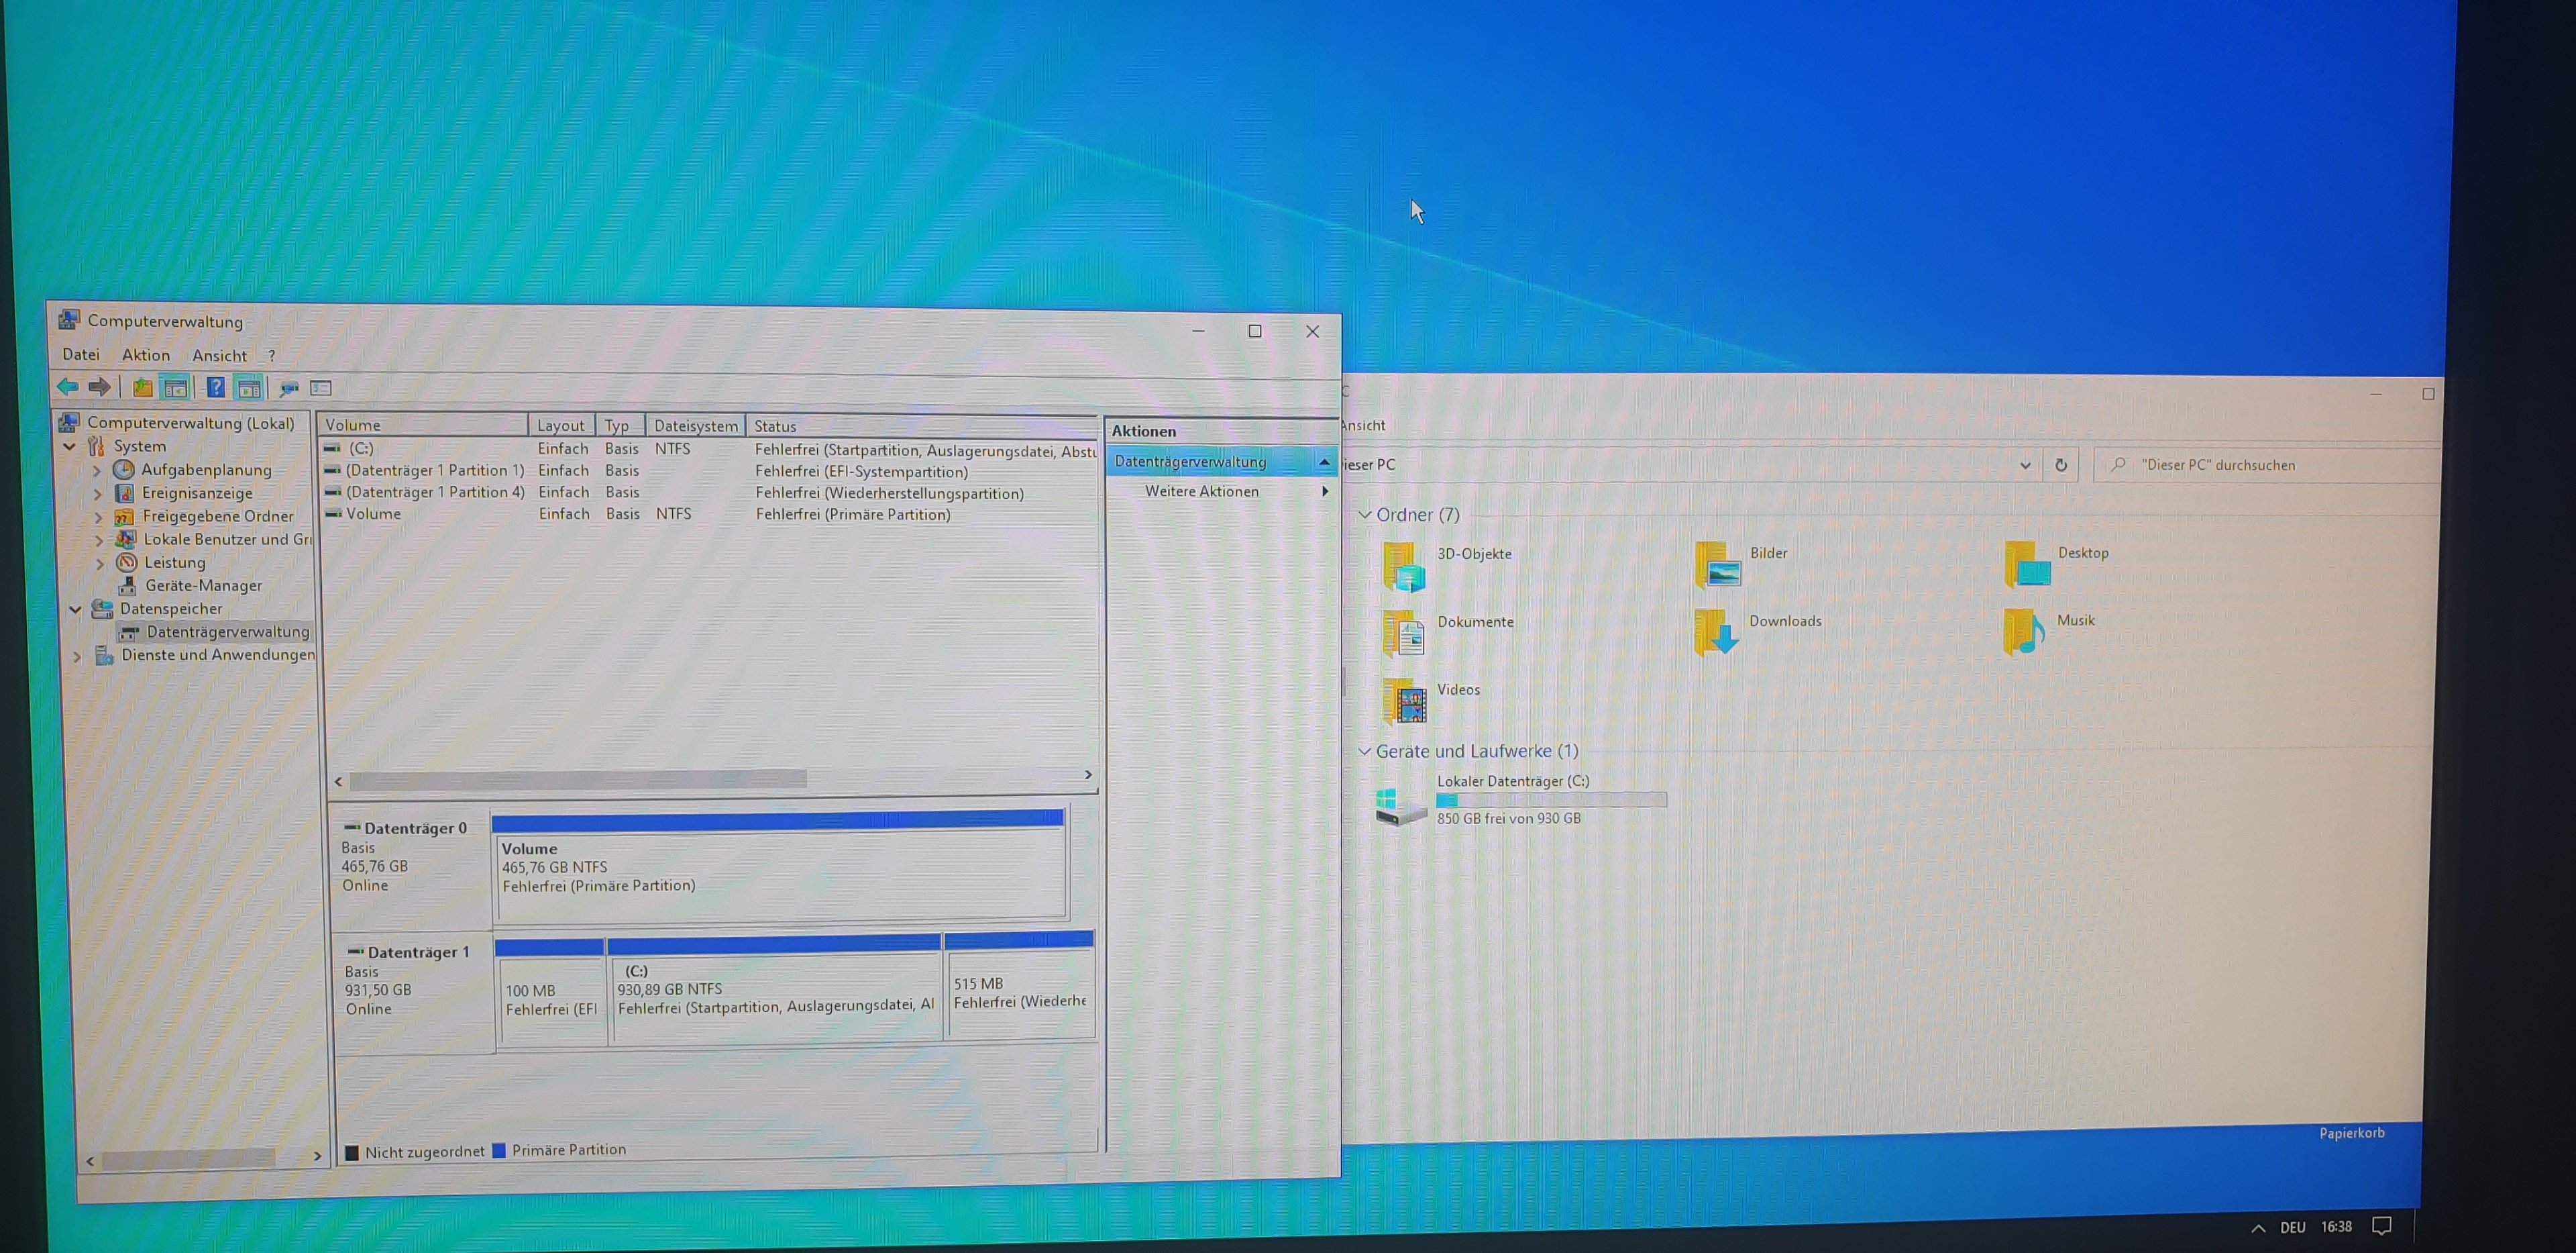This screenshot has height=1253, width=2576.
Task: Open the address bar history dropdown
Action: 2024,465
